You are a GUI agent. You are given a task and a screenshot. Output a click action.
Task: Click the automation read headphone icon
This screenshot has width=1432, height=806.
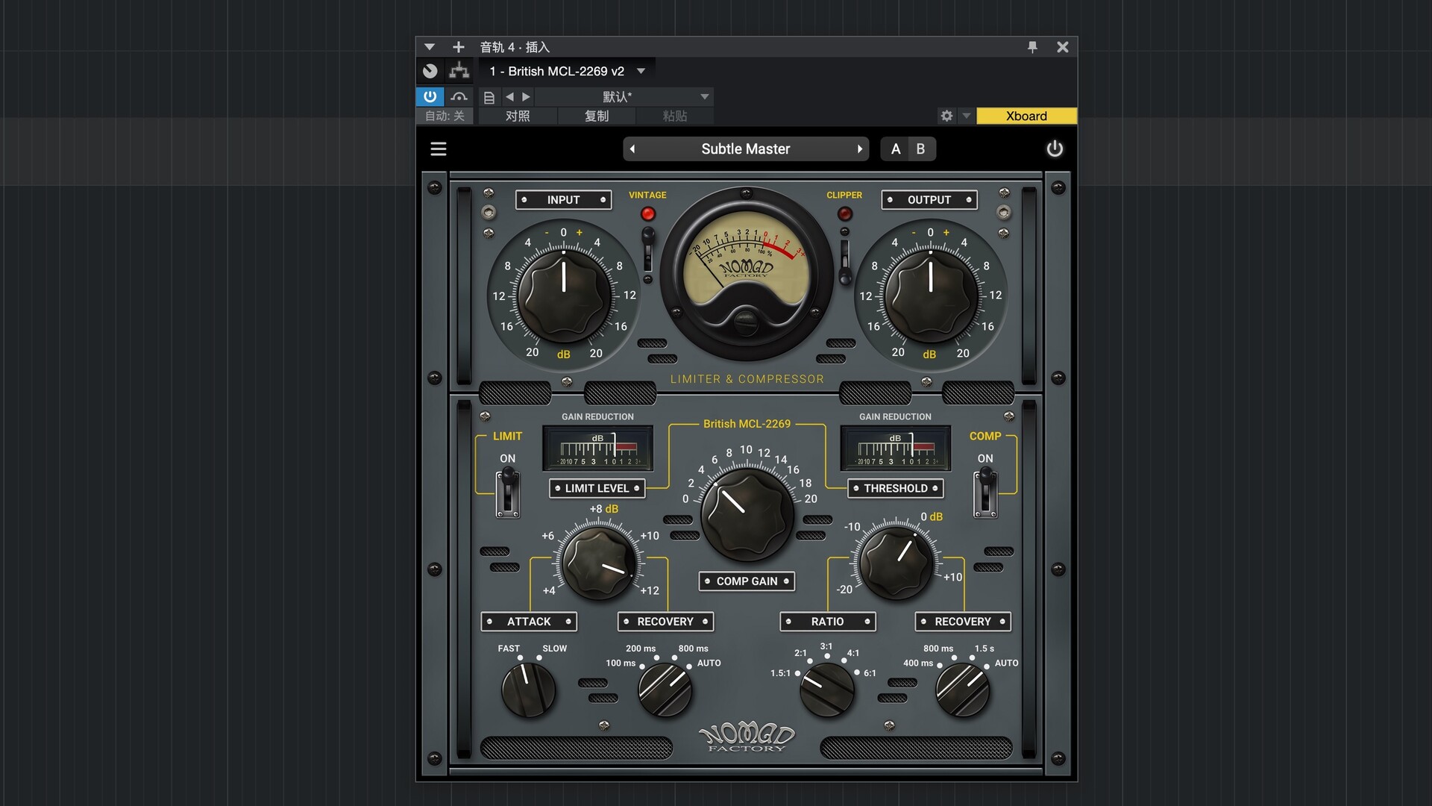(459, 96)
